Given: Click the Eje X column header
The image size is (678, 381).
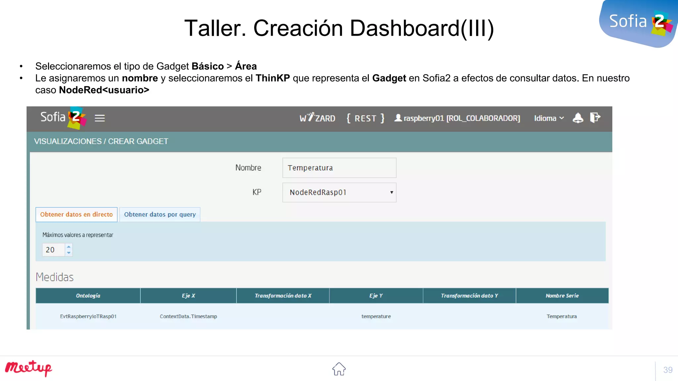Looking at the screenshot, I should tap(188, 296).
